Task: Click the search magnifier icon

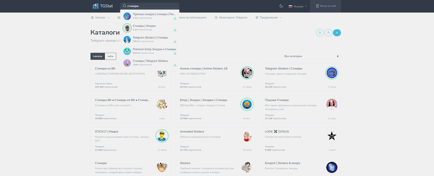Action: pos(124,6)
